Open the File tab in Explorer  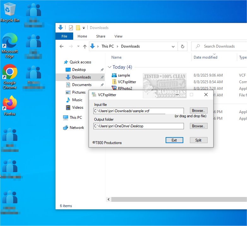point(64,36)
